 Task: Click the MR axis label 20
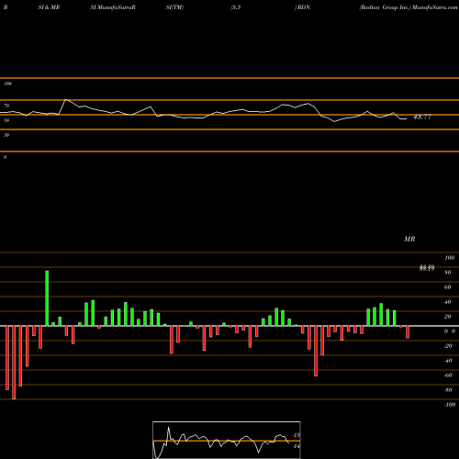click(448, 317)
